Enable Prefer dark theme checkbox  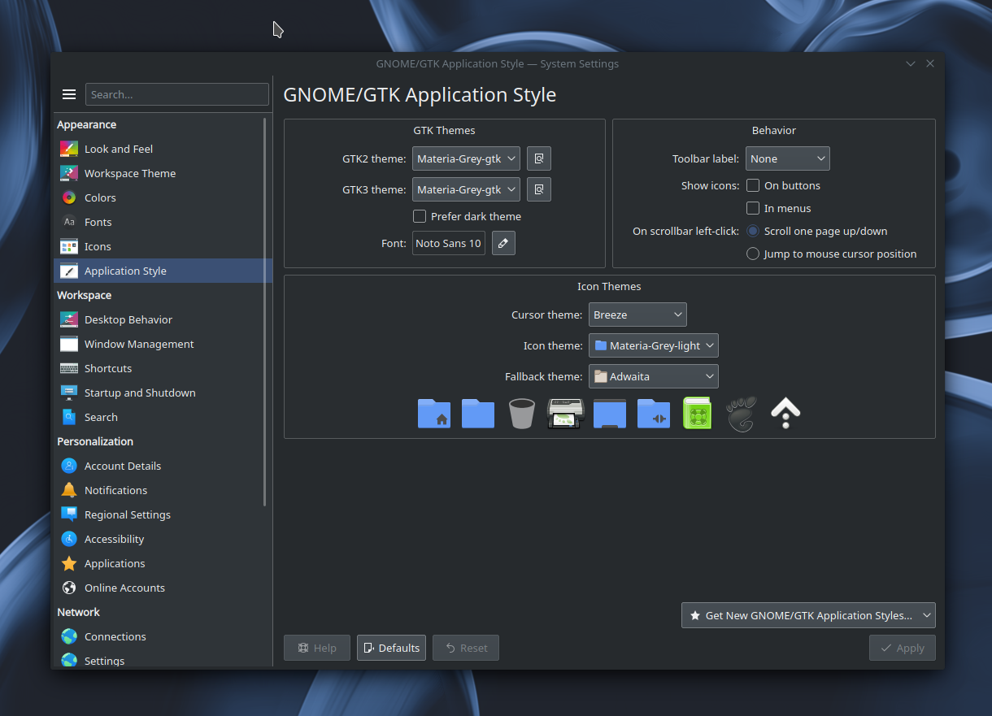coord(420,216)
